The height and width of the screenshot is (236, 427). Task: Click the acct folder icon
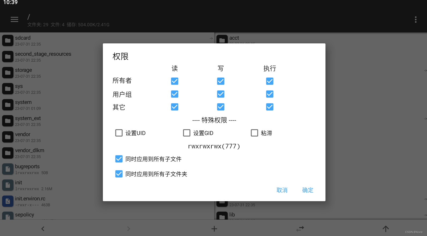(222, 39)
